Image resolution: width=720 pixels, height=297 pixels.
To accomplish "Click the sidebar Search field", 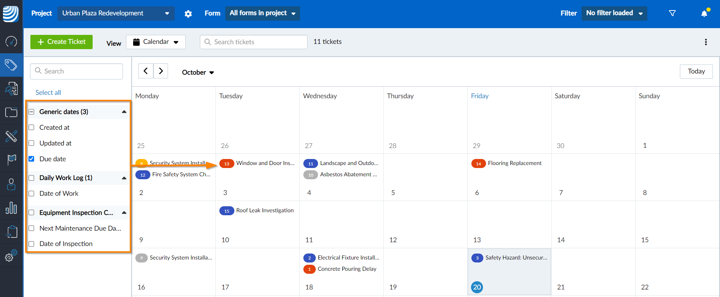I will point(76,71).
